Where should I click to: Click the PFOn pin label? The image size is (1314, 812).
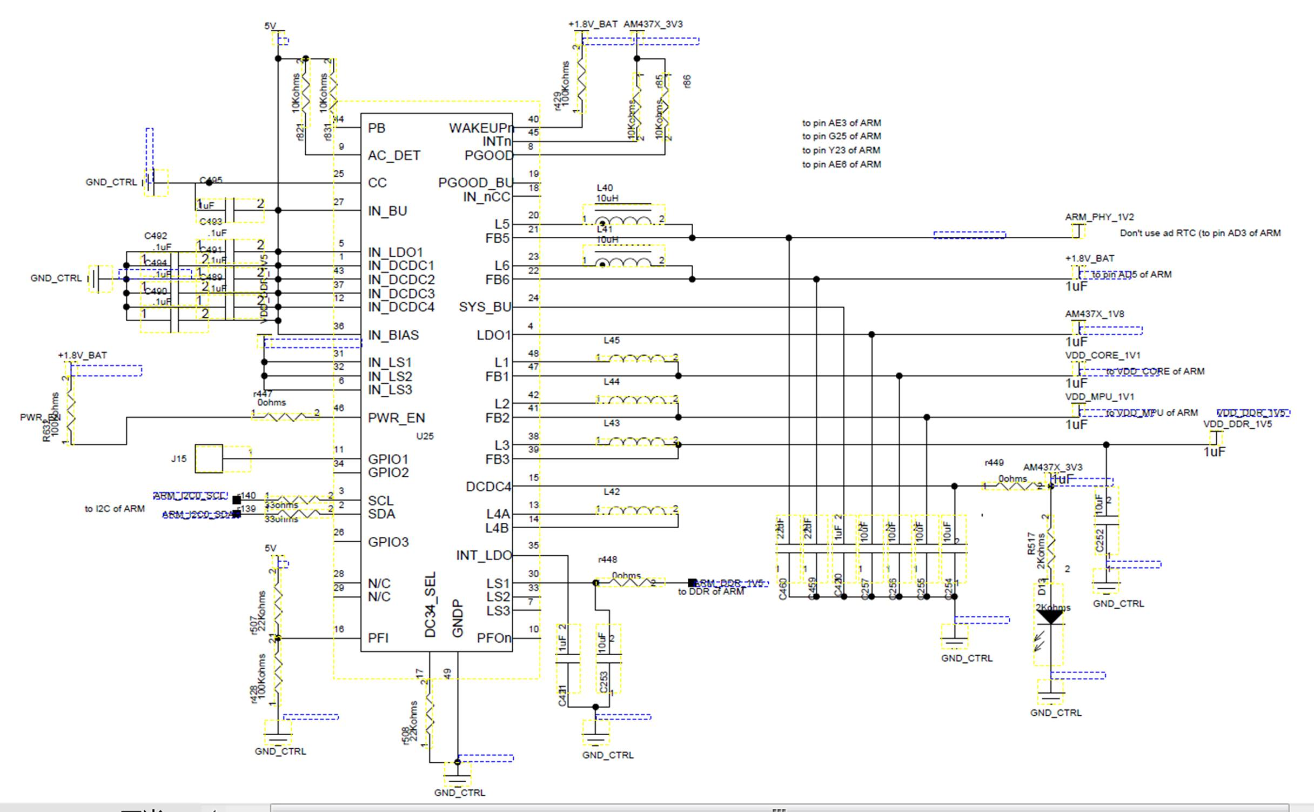[494, 638]
